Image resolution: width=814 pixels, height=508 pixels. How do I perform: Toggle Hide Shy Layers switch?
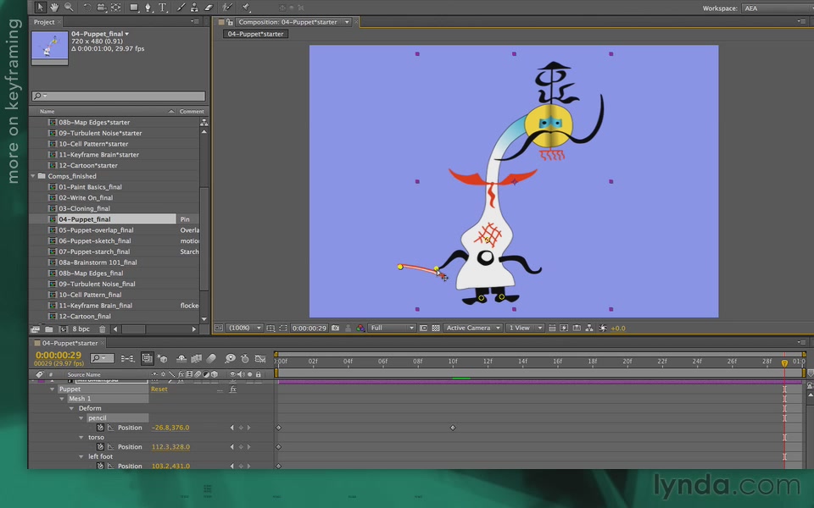(181, 358)
